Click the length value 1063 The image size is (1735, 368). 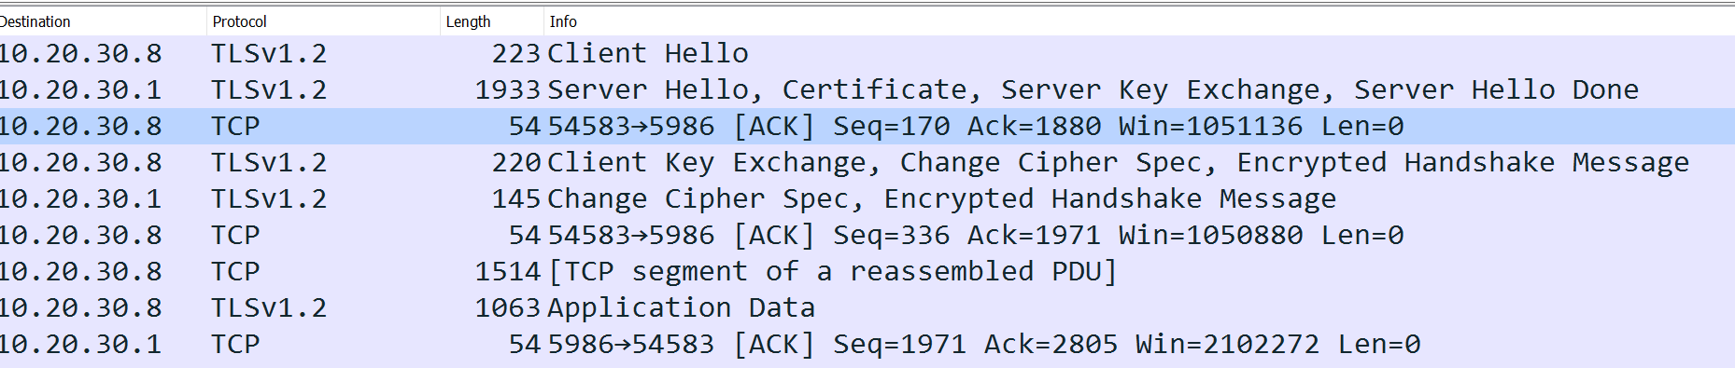(507, 307)
